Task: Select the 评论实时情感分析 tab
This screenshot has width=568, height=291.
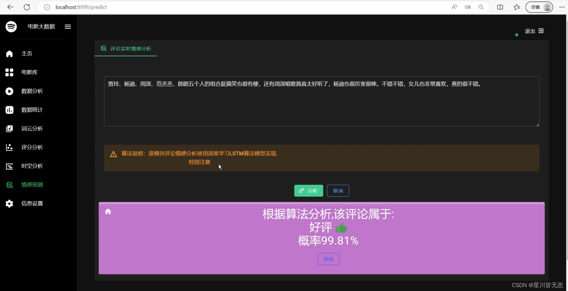Action: (x=126, y=48)
